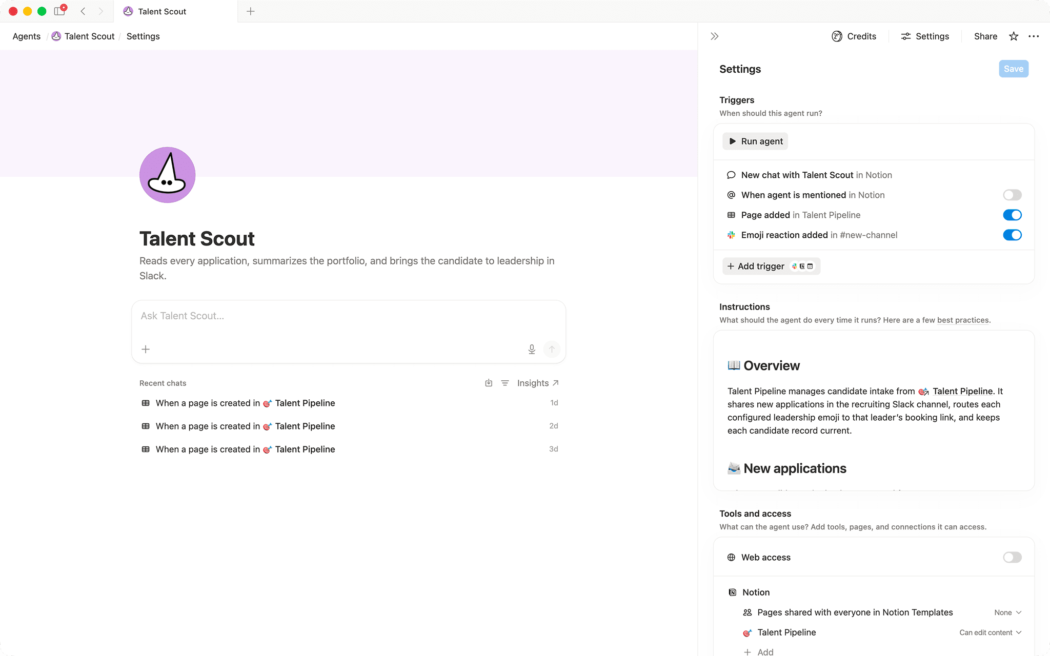Click the people icon beside Pages shared row
This screenshot has height=656, width=1050.
coord(748,612)
